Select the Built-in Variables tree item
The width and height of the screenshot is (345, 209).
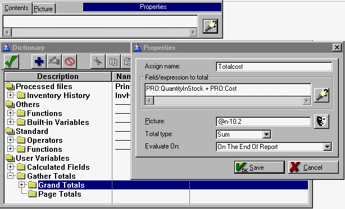tap(58, 122)
